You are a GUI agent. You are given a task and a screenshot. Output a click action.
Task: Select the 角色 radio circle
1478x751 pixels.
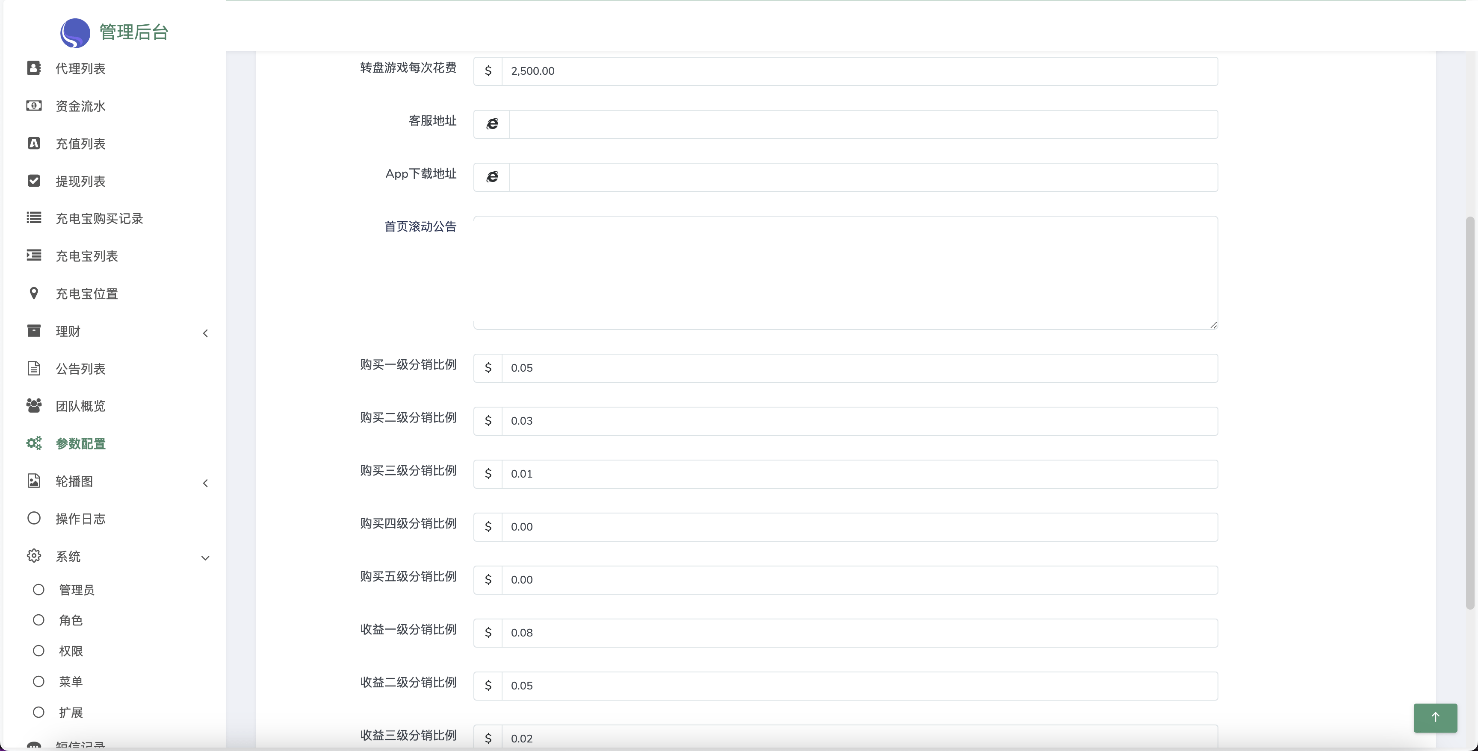pyautogui.click(x=38, y=620)
